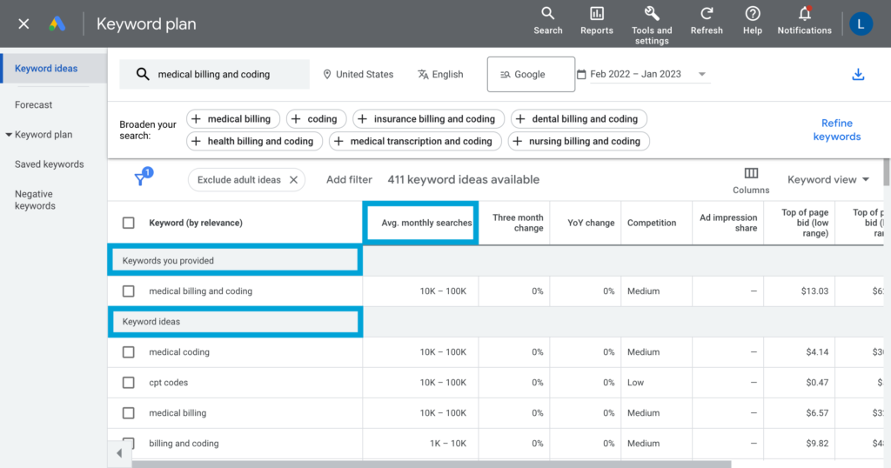Tick the 'cpt codes' row checkbox
Viewport: 891px width, 468px height.
coord(129,383)
